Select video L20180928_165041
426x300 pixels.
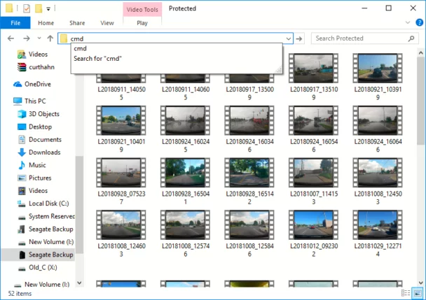point(185,182)
